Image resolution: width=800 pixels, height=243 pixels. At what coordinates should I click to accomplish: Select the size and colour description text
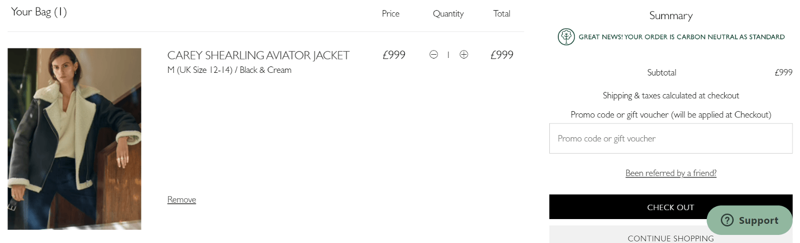coord(229,70)
